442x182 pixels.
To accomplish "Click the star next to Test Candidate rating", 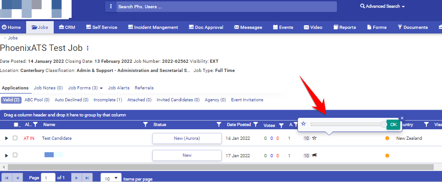I will pos(314,138).
